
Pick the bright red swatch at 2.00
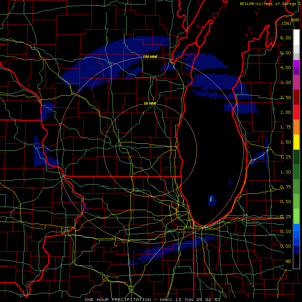pyautogui.click(x=296, y=112)
